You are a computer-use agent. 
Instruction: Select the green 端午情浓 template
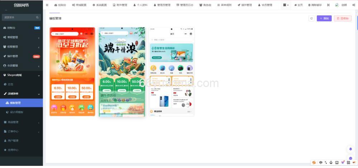point(122,72)
